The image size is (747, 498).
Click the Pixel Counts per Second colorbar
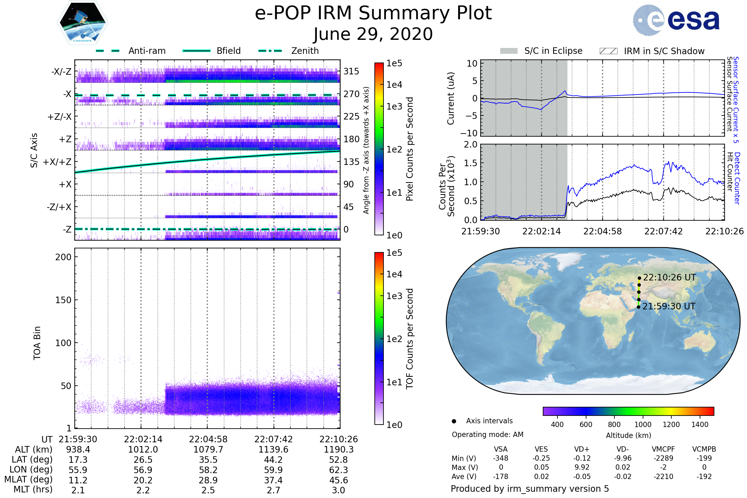[x=379, y=149]
